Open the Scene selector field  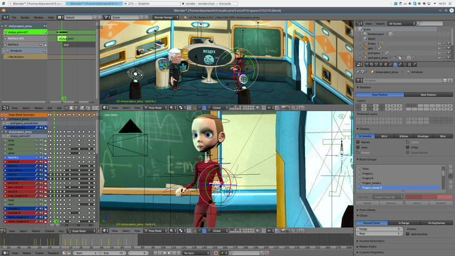125,17
